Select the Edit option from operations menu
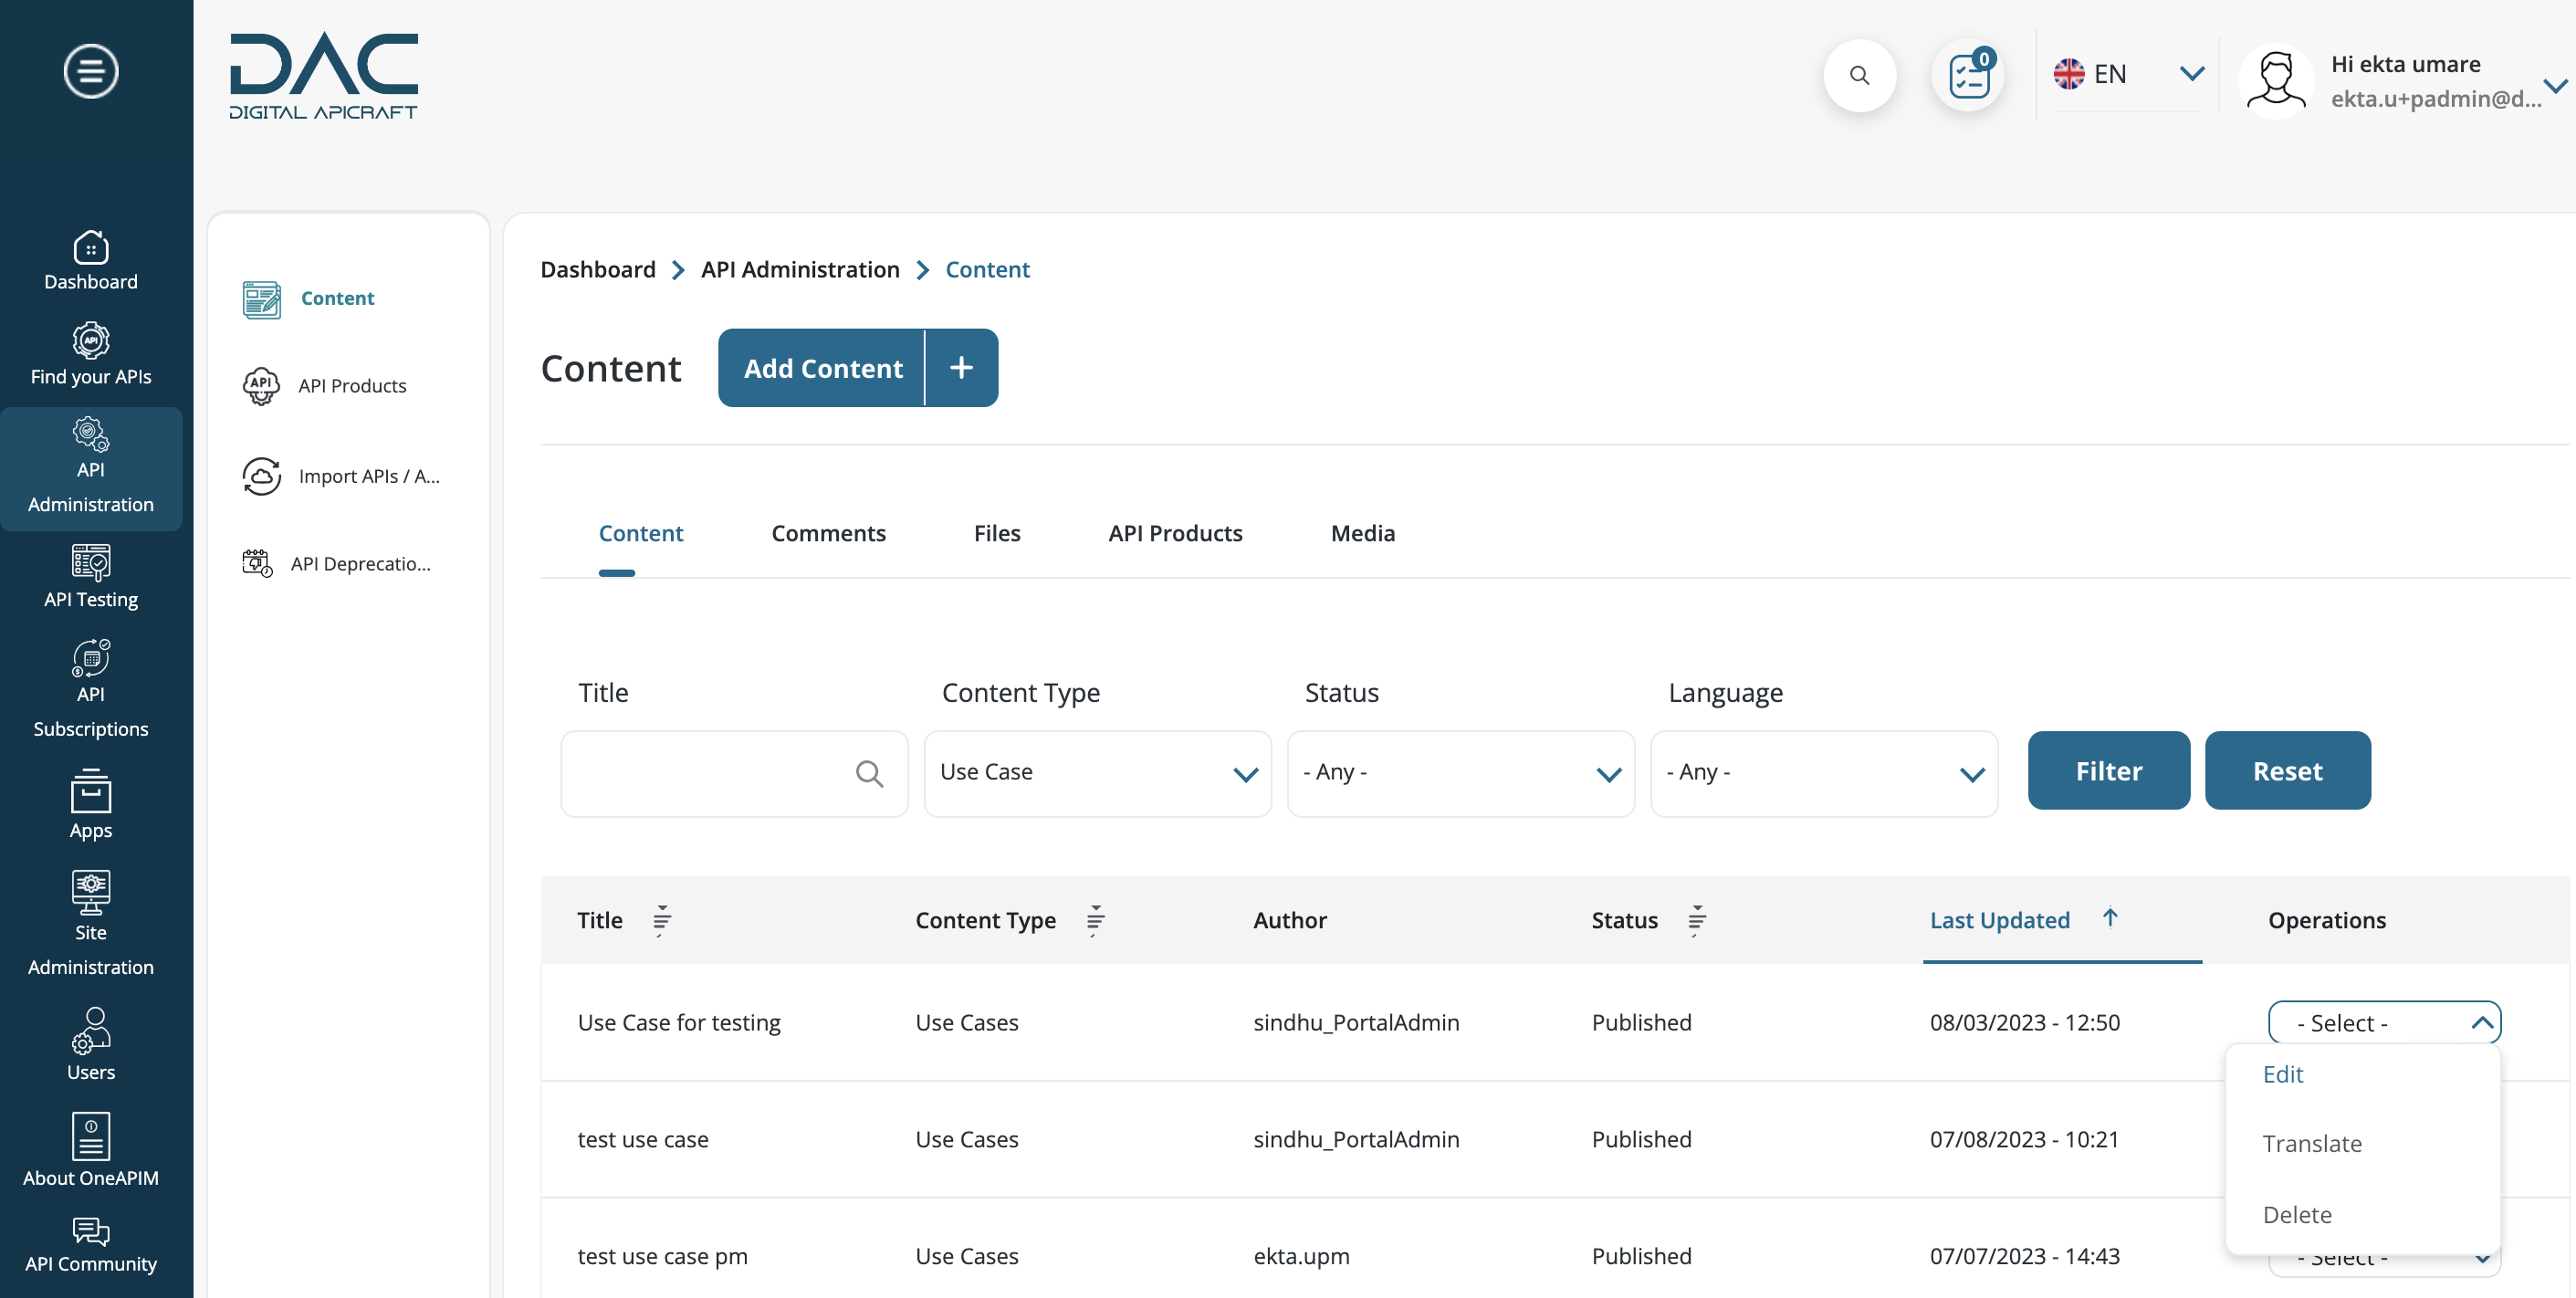 pyautogui.click(x=2283, y=1073)
